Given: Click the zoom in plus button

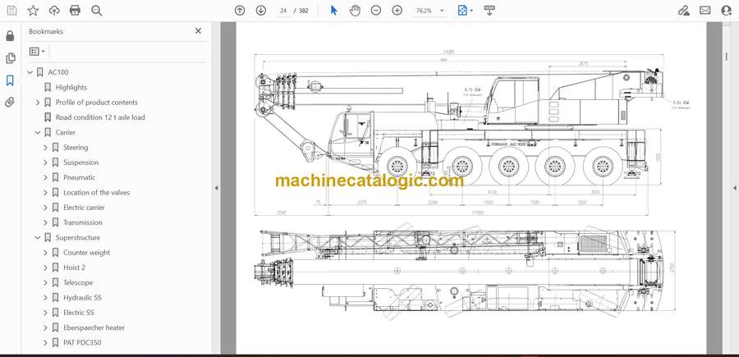Looking at the screenshot, I should (x=397, y=11).
